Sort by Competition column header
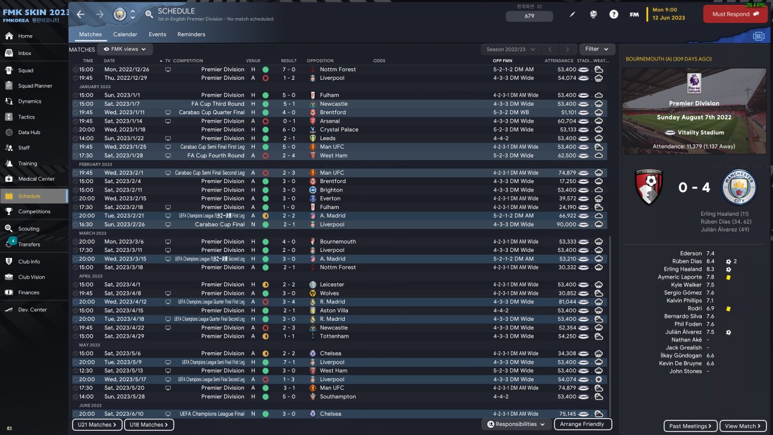The image size is (773, 435). click(x=188, y=61)
